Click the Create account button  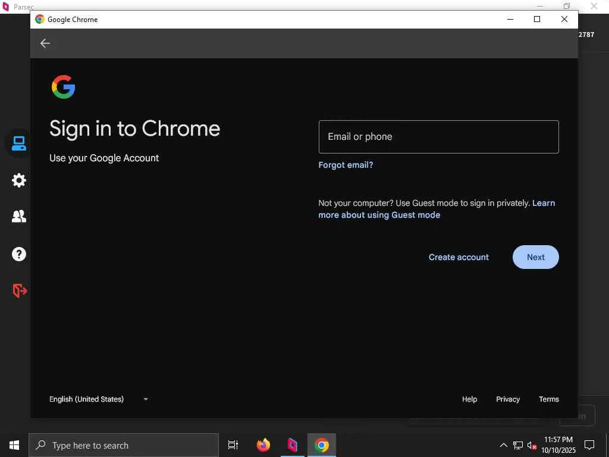(459, 257)
